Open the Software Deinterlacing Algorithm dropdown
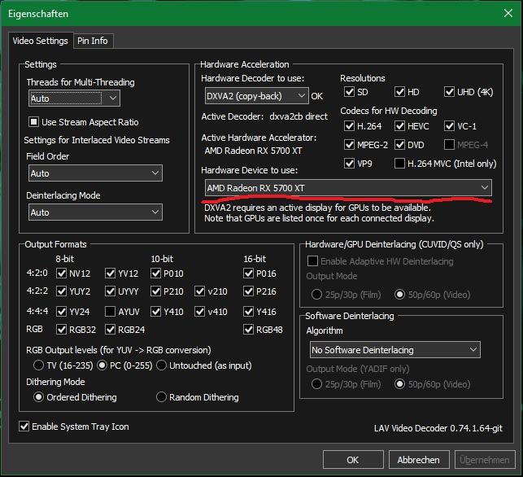 tap(395, 350)
